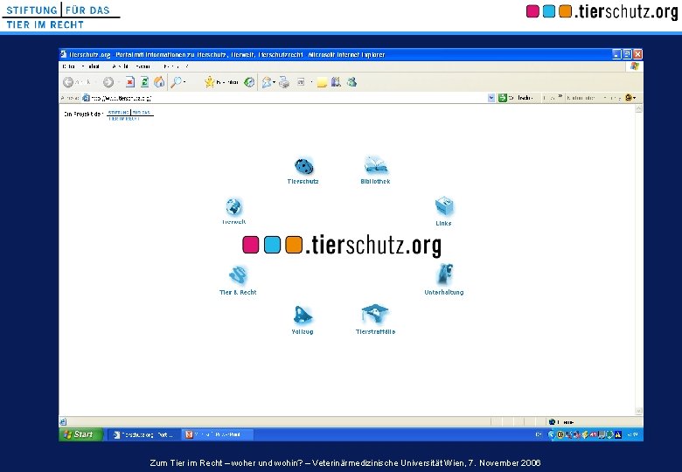
Task: Click the Back arrow in the browser toolbar
Action: point(68,82)
